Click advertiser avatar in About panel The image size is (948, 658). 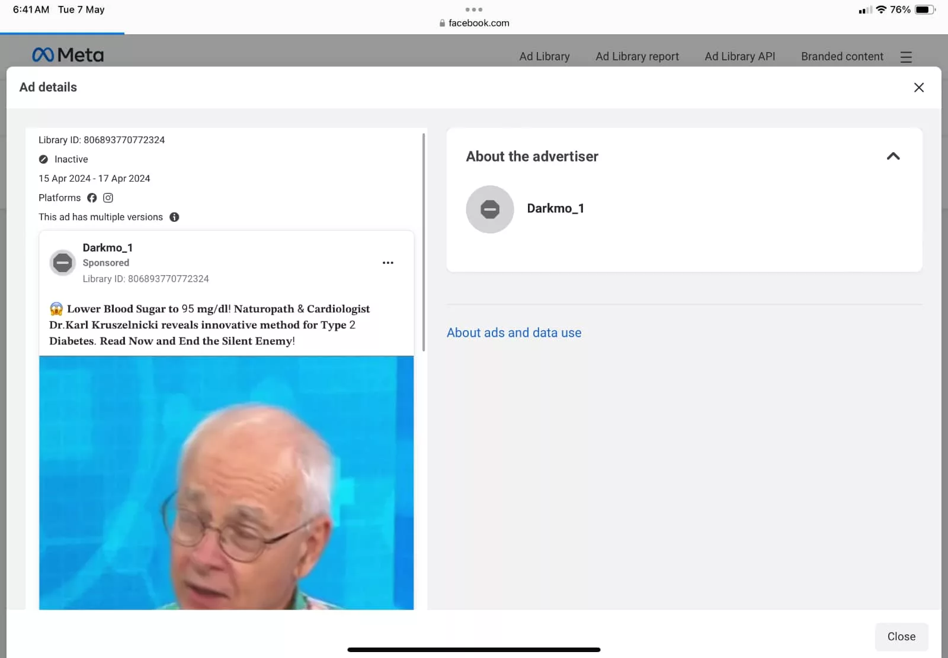coord(489,209)
